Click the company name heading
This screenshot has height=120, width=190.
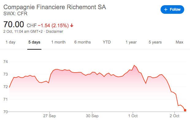(x=55, y=7)
